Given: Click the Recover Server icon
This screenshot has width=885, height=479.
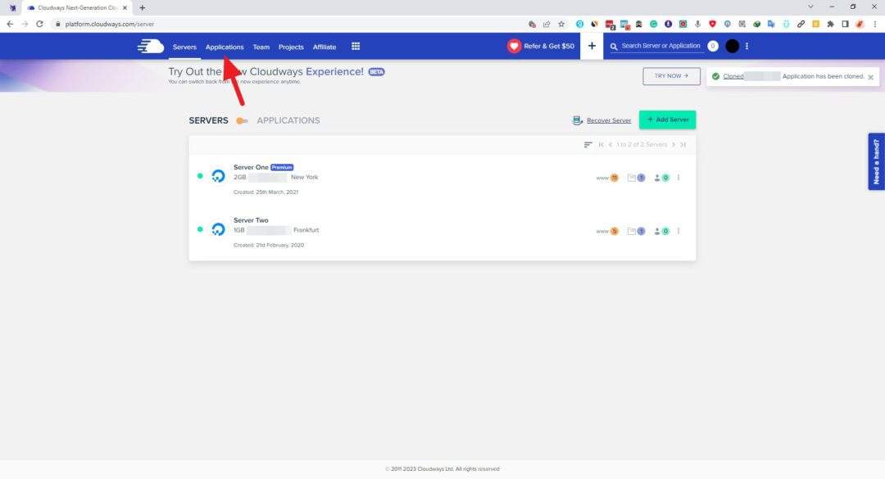Looking at the screenshot, I should (578, 120).
